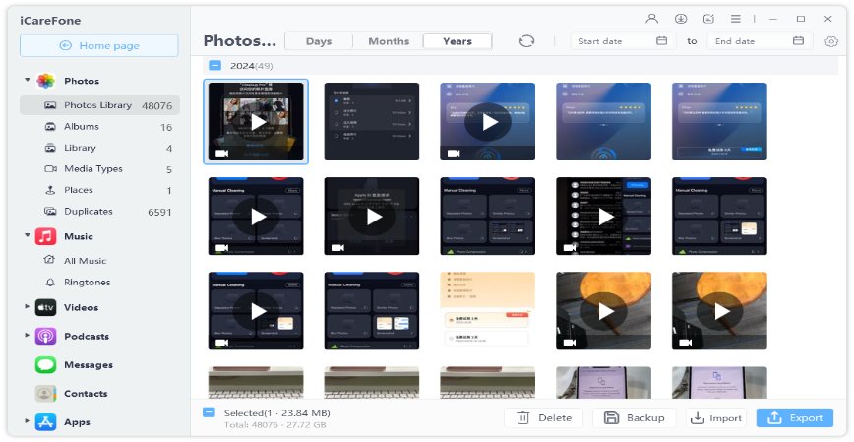Collapse the Photos section arrow

tap(28, 81)
